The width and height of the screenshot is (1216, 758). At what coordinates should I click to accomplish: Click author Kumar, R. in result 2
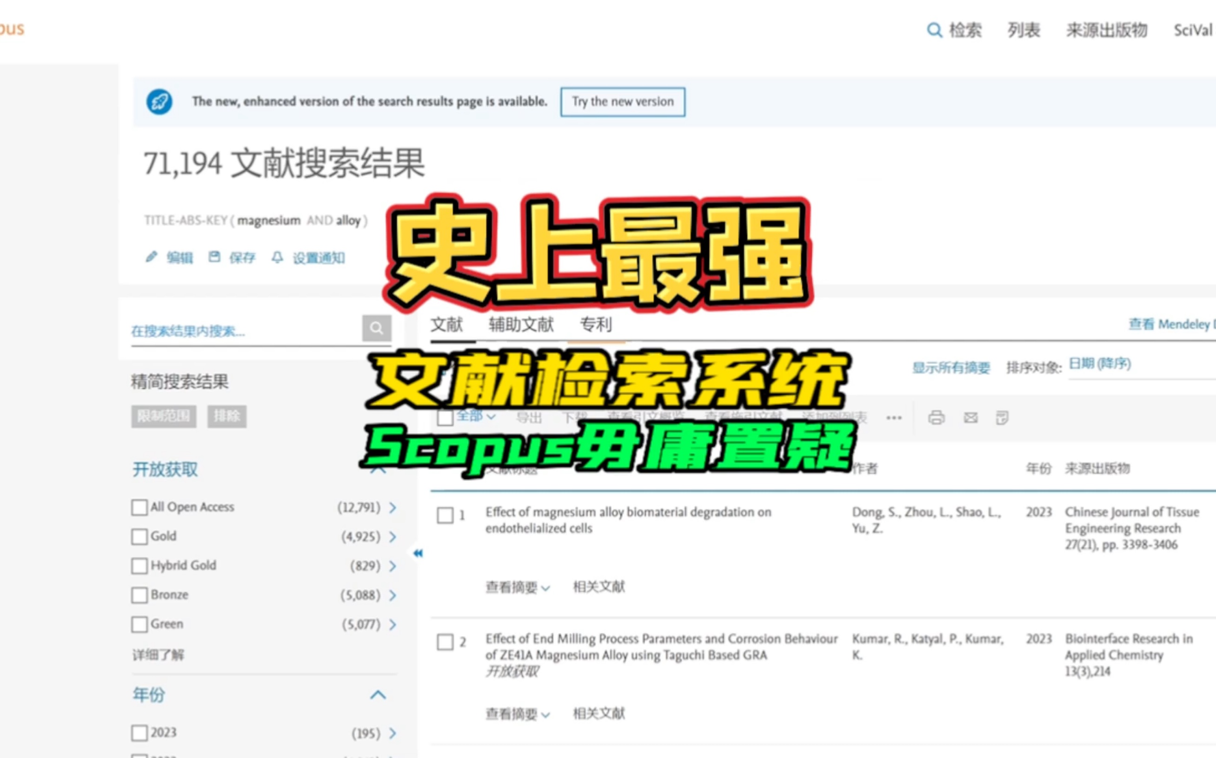(x=879, y=639)
